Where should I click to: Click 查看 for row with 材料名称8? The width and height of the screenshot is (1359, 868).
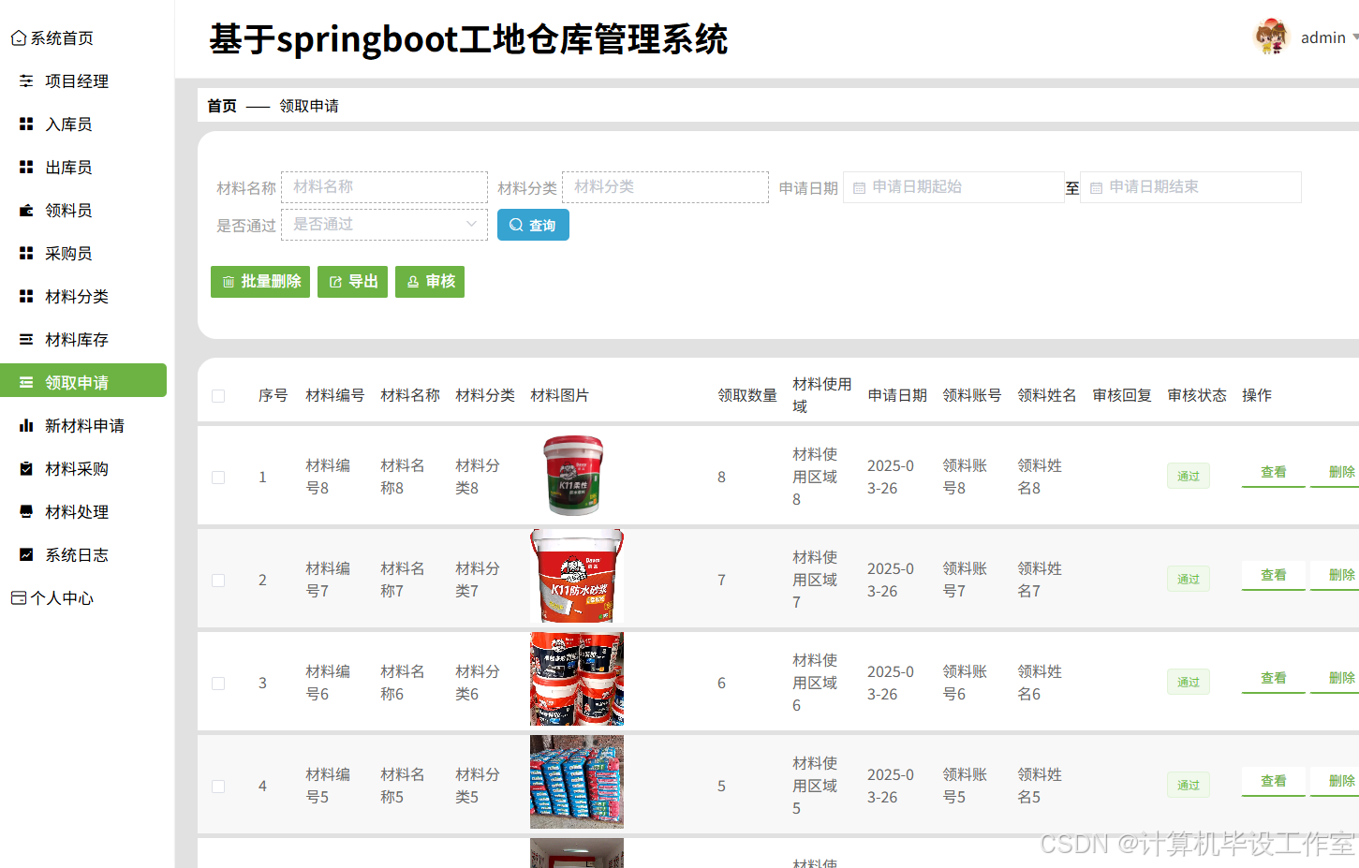(1274, 473)
